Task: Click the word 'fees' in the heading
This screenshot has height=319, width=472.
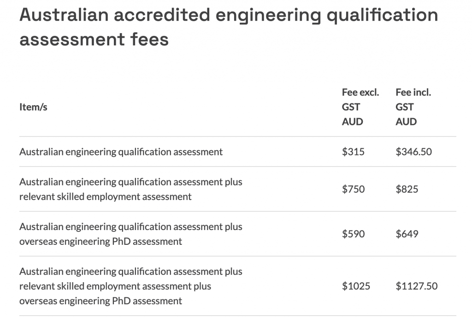Action: pyautogui.click(x=149, y=40)
